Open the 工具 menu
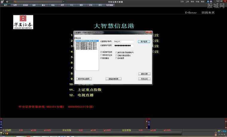Viewport: 227px width, 137px height. tap(187, 1)
